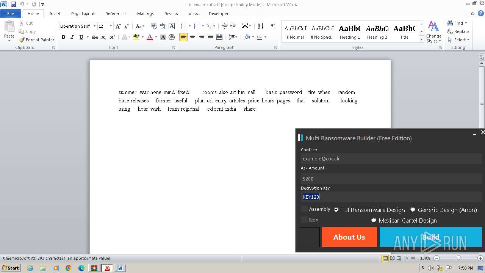Sort selected text

(260, 26)
